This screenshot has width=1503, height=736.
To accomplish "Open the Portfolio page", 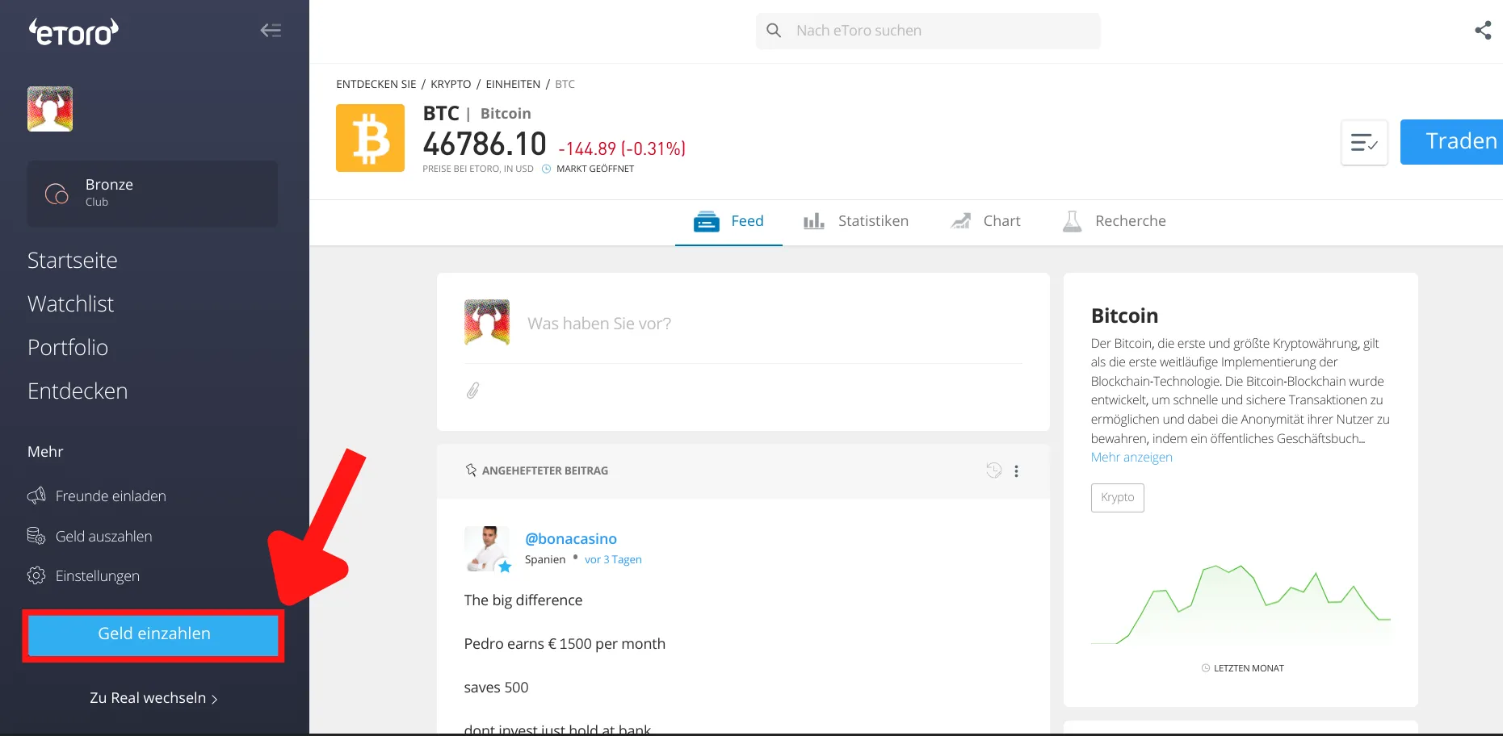I will tap(68, 347).
